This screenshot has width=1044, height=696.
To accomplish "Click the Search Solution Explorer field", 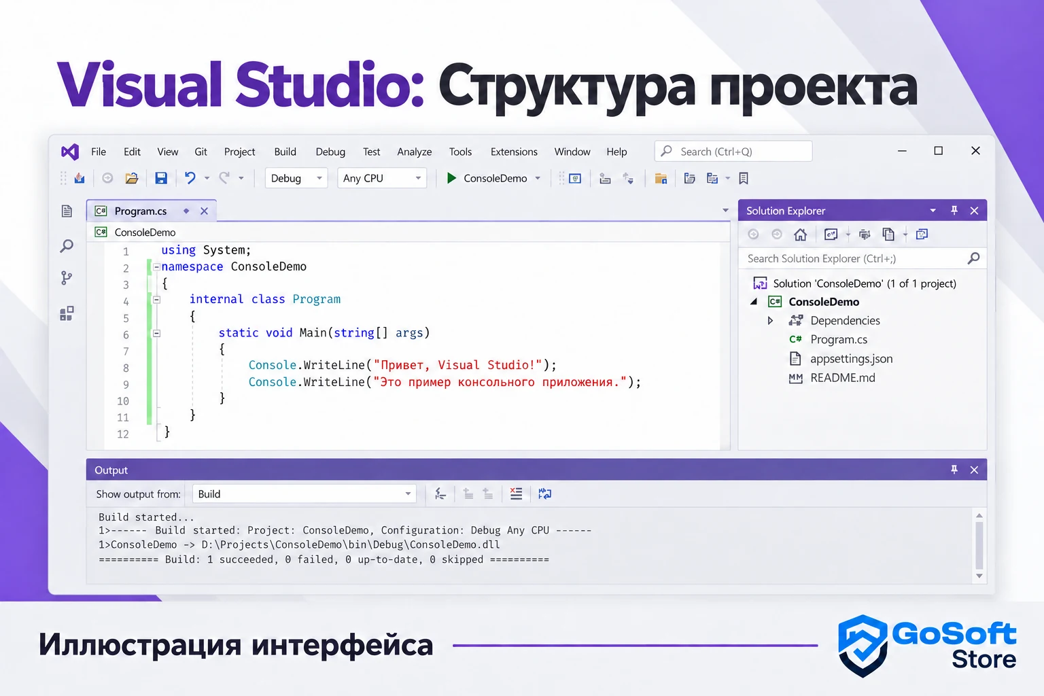I will tap(862, 258).
